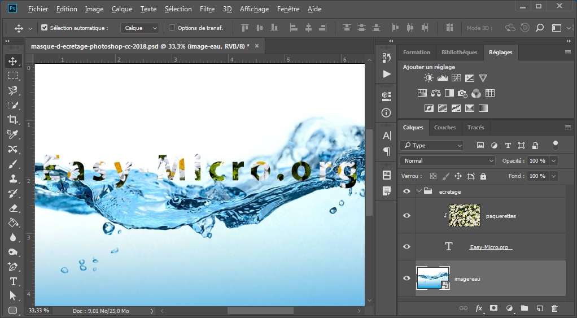The image size is (577, 318).
Task: Close the masque-d-ecretage document tab
Action: (x=257, y=46)
